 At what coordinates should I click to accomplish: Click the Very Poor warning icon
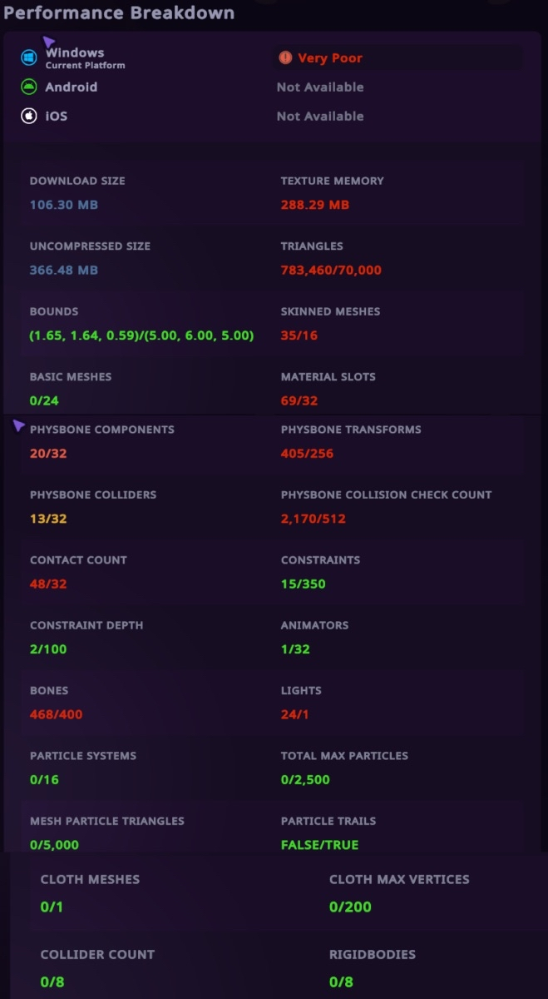(x=286, y=57)
